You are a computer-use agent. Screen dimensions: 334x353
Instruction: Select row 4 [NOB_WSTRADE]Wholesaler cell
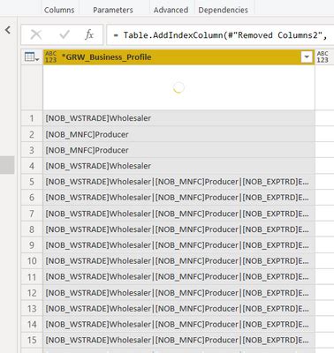point(178,166)
